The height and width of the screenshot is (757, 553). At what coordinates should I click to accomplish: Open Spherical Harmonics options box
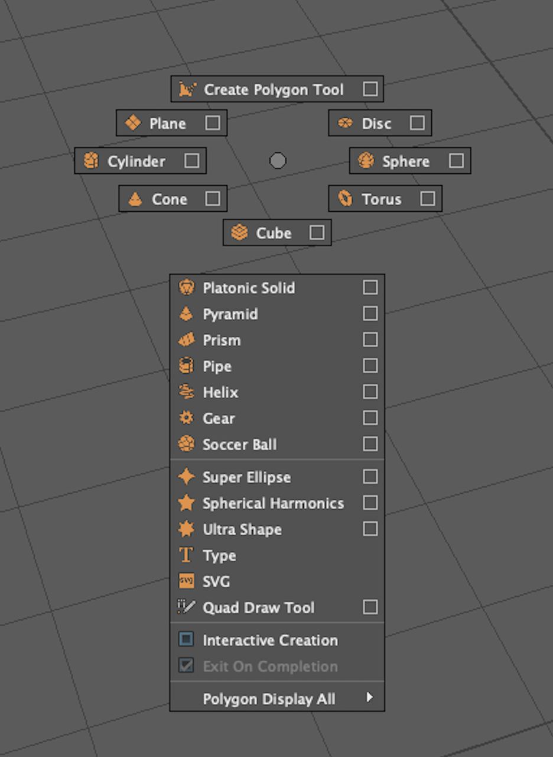[370, 503]
